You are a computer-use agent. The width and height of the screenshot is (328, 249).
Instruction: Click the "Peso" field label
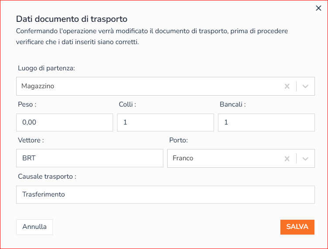27,104
